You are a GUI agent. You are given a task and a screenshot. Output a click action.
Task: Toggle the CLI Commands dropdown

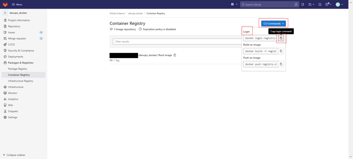(x=274, y=24)
